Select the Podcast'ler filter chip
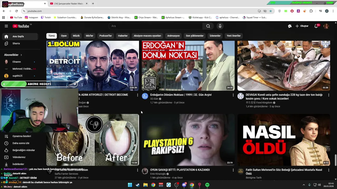 pyautogui.click(x=106, y=36)
